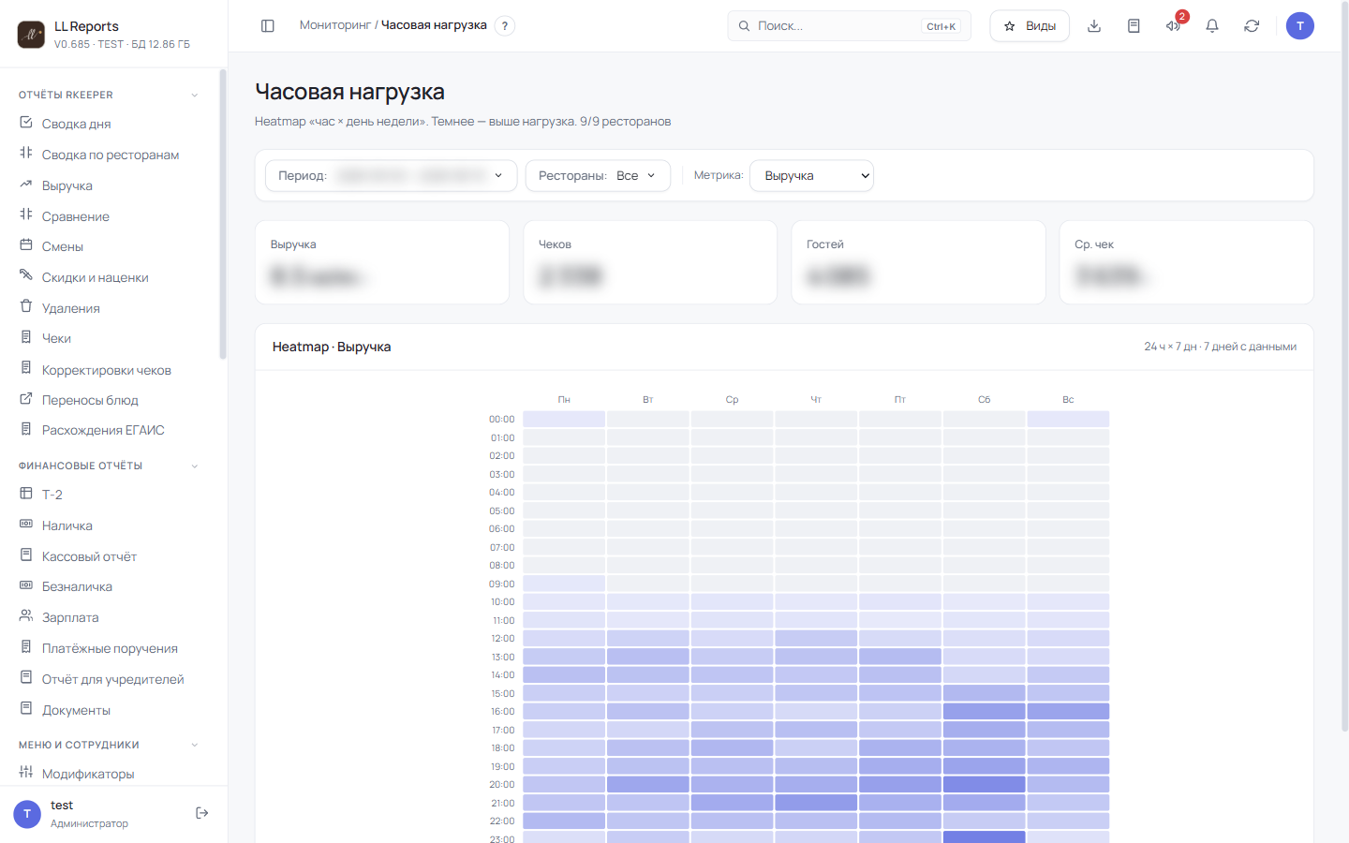
Task: Open Отчёт для учредителей page
Action: (111, 679)
